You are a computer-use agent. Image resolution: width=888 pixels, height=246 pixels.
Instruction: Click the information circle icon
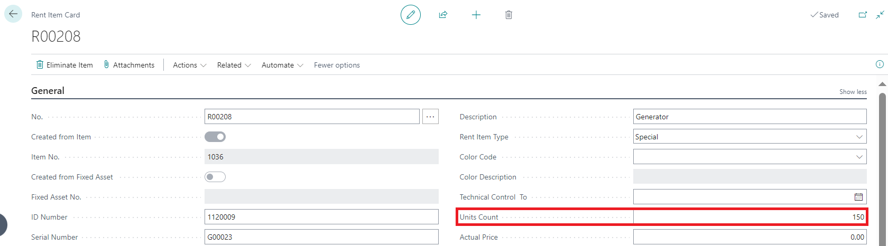880,64
